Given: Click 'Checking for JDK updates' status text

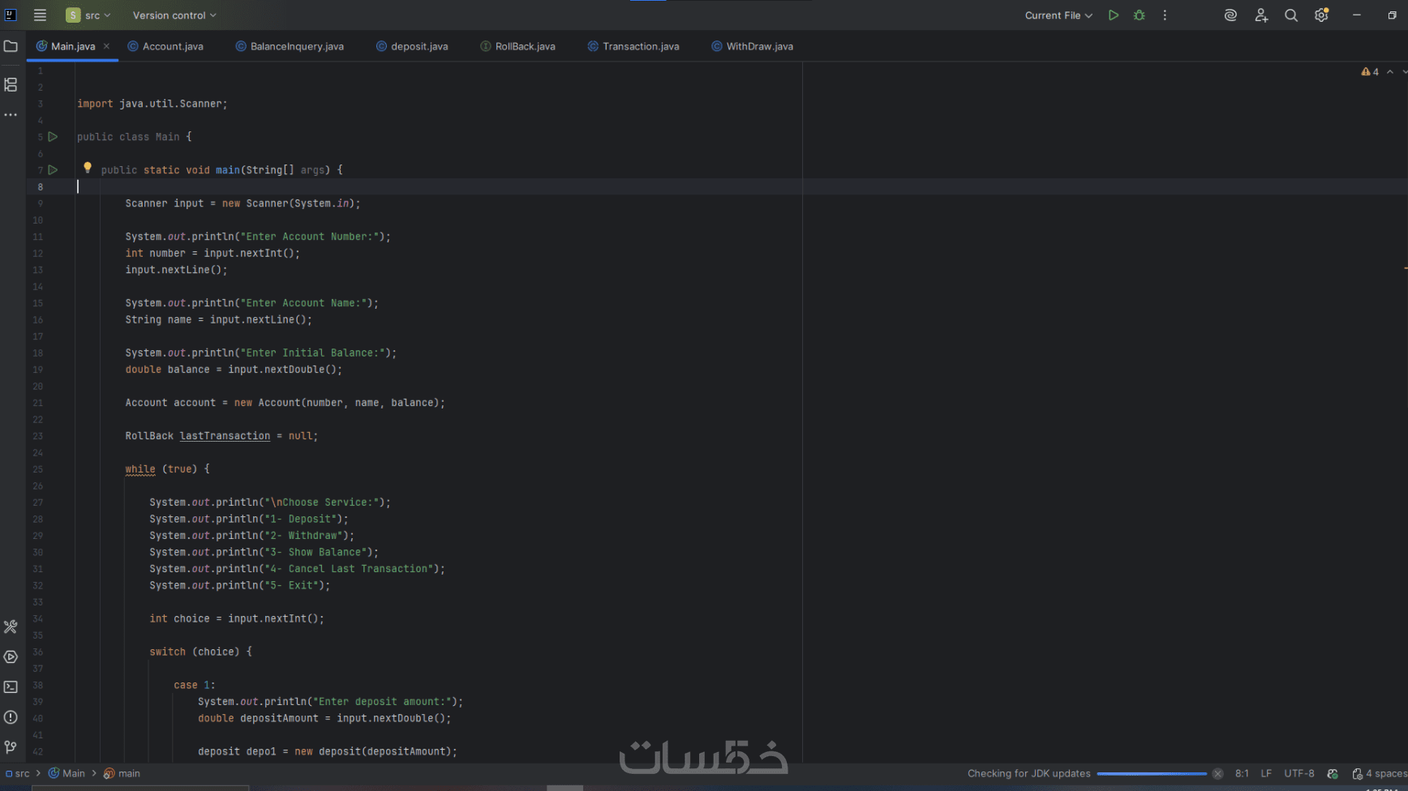Looking at the screenshot, I should [1028, 774].
